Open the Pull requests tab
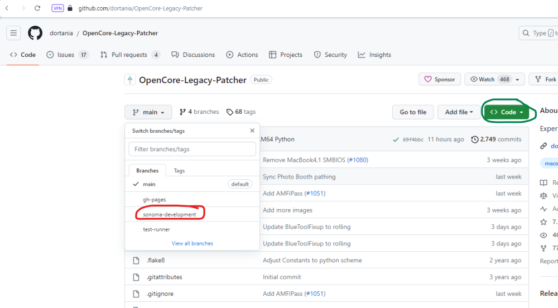Viewport: 558px width, 308px height. (x=130, y=55)
